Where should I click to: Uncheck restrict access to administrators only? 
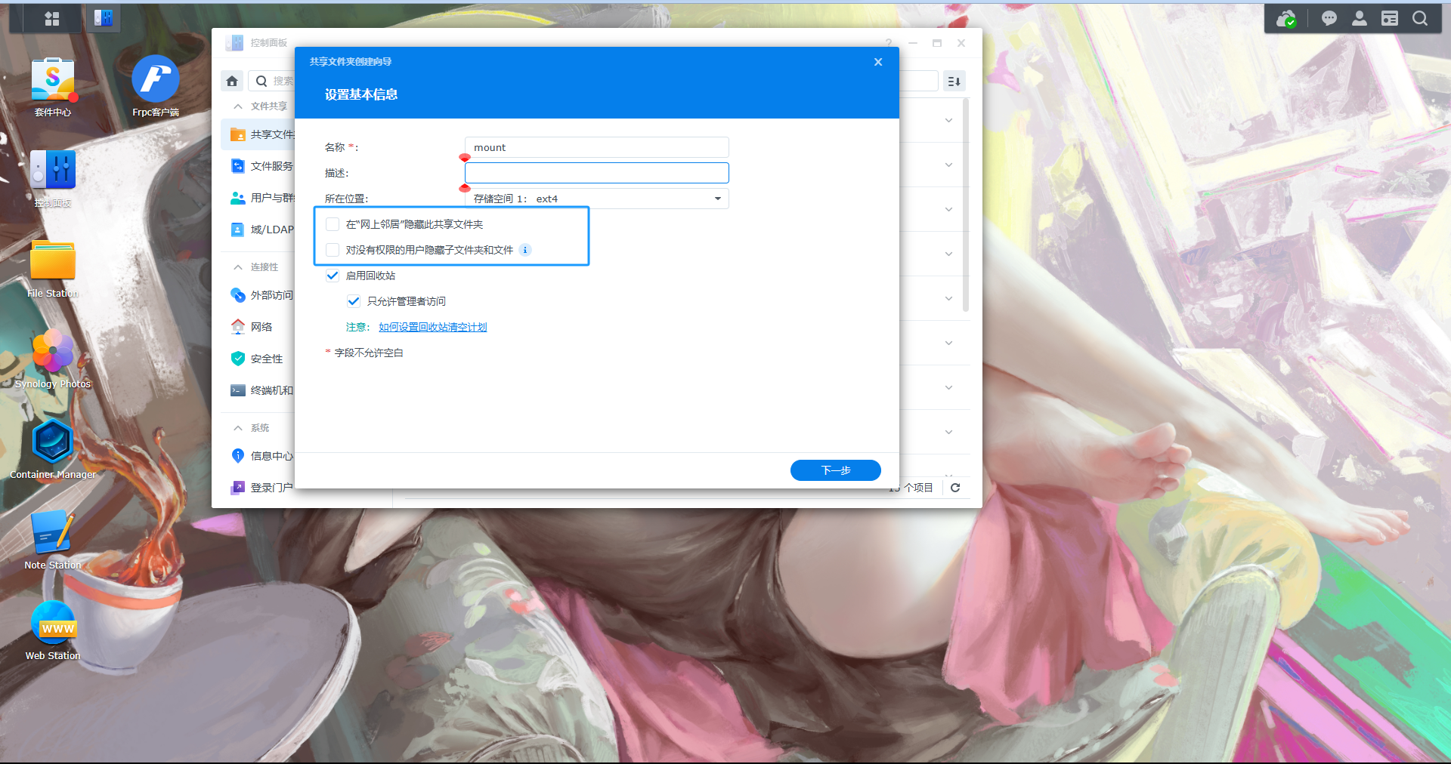354,301
